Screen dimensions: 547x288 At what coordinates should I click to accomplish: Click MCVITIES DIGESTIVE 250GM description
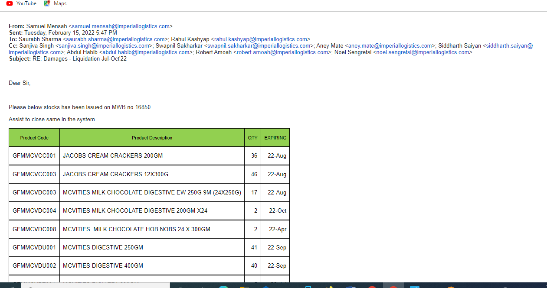pyautogui.click(x=103, y=248)
